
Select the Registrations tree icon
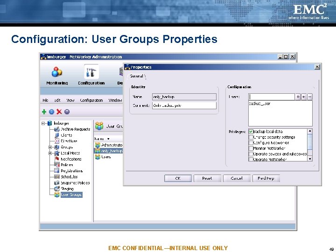pos(57,171)
